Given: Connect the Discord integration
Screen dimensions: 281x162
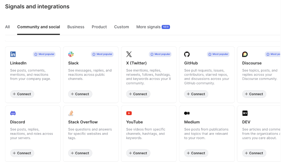Looking at the screenshot, I should point(22,153).
